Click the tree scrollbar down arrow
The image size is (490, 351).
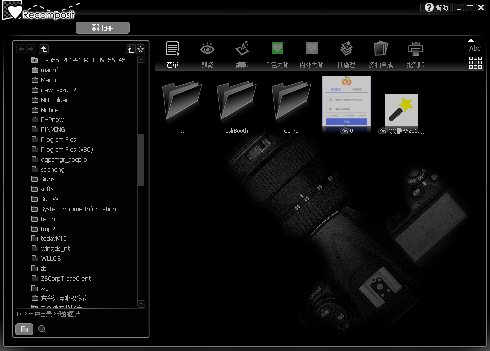[x=141, y=303]
